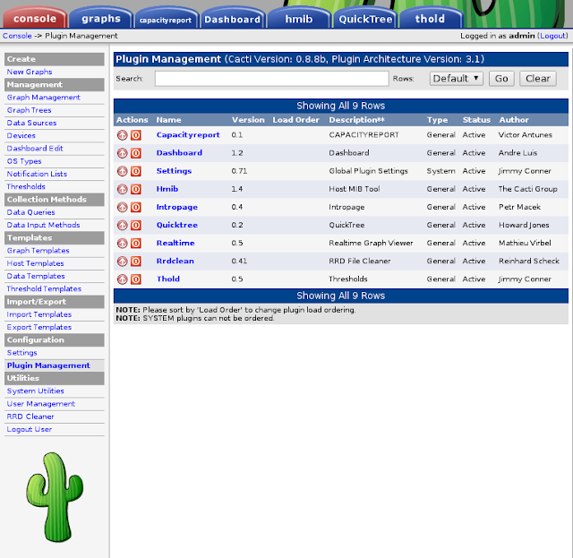Open Graph Trees in sidebar
Image resolution: width=573 pixels, height=558 pixels.
click(x=29, y=110)
